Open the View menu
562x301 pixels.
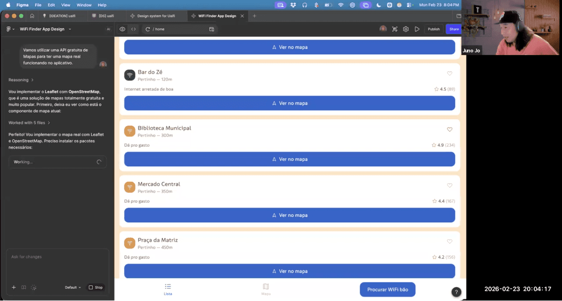(x=66, y=5)
